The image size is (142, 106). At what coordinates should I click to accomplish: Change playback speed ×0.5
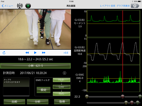66,53
